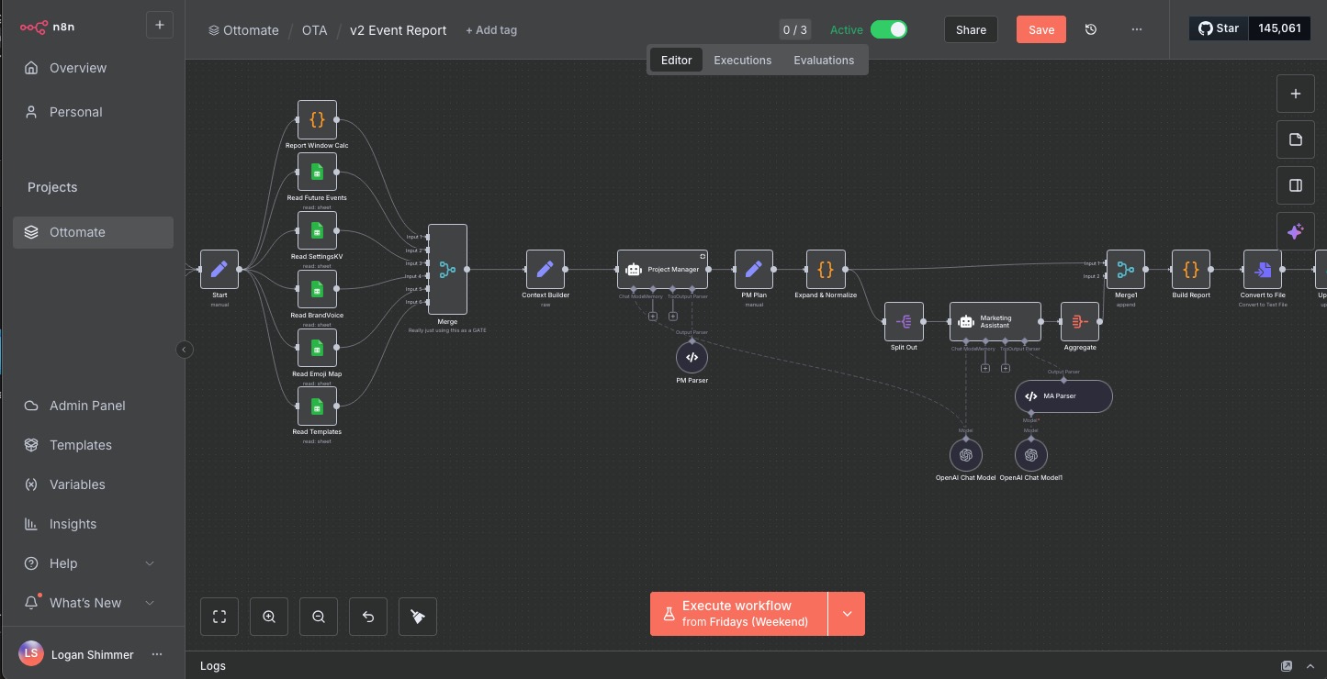The width and height of the screenshot is (1327, 679).
Task: Zoom in on the workflow canvas
Action: [x=268, y=616]
